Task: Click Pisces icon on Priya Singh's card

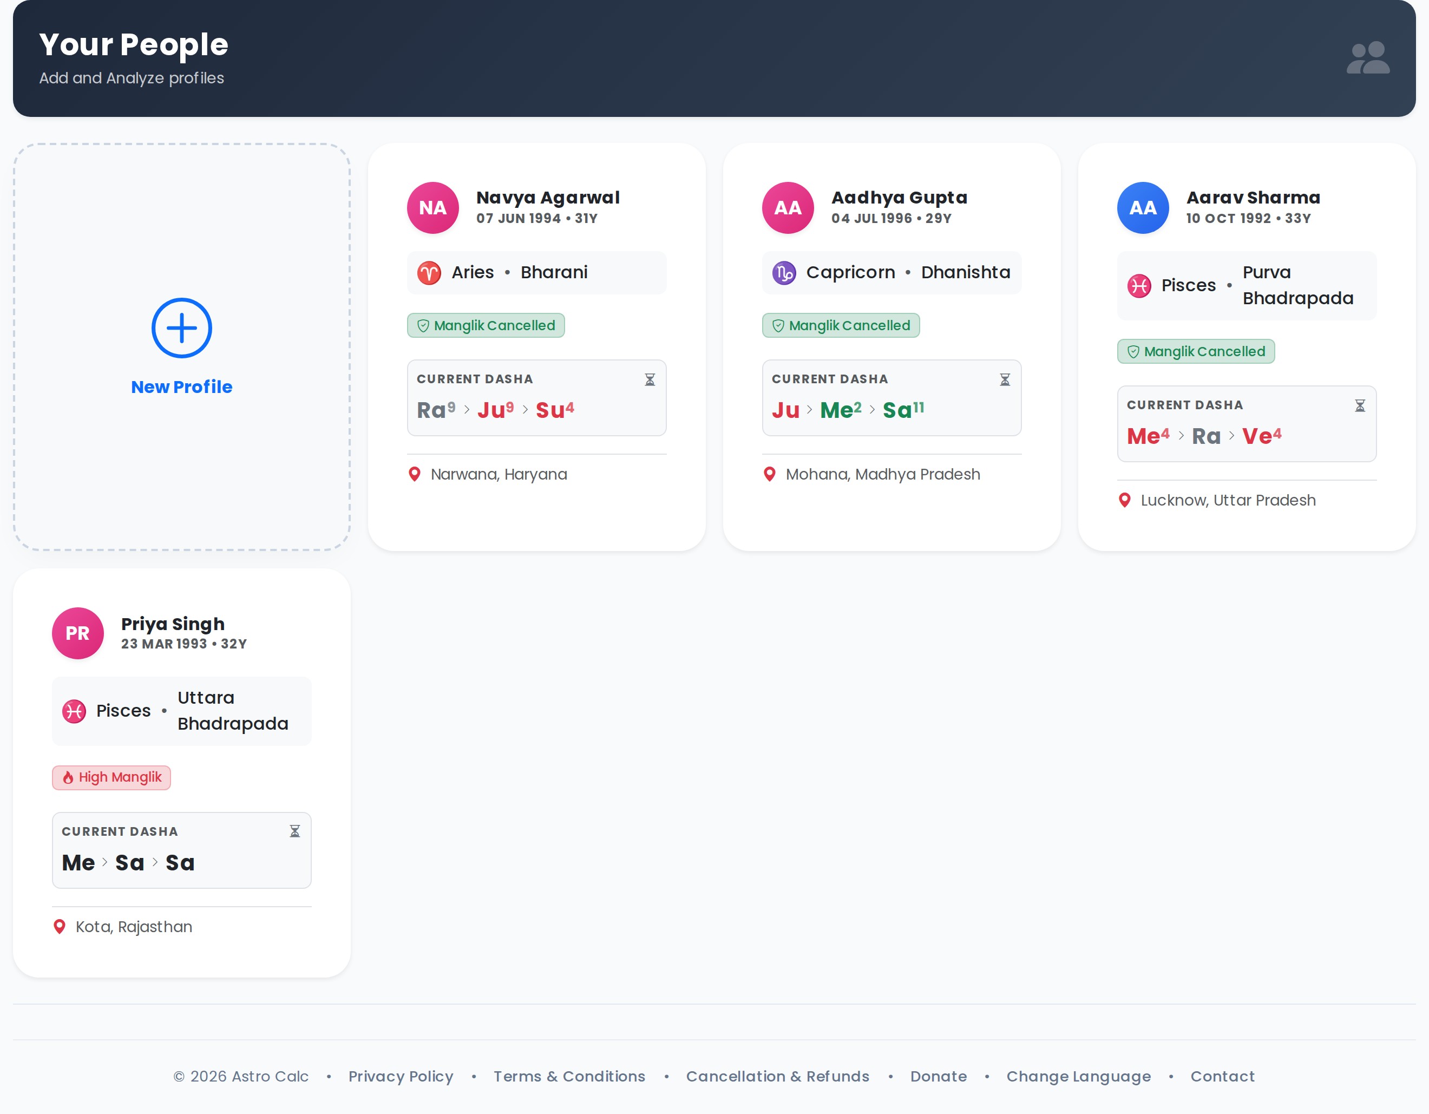Action: click(x=74, y=711)
